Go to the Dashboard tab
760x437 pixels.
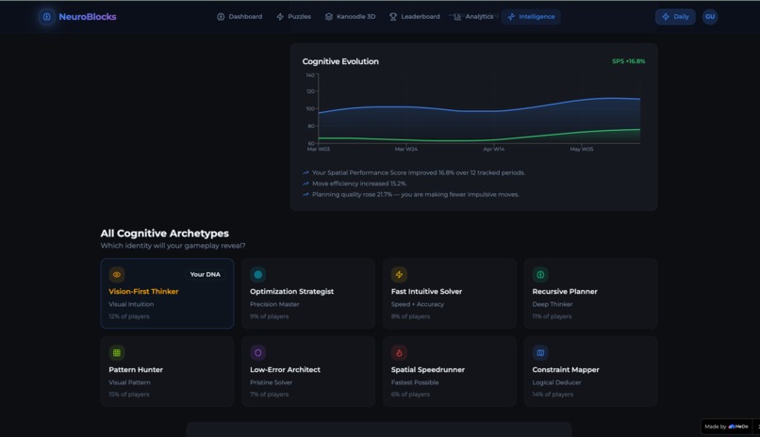tap(240, 17)
